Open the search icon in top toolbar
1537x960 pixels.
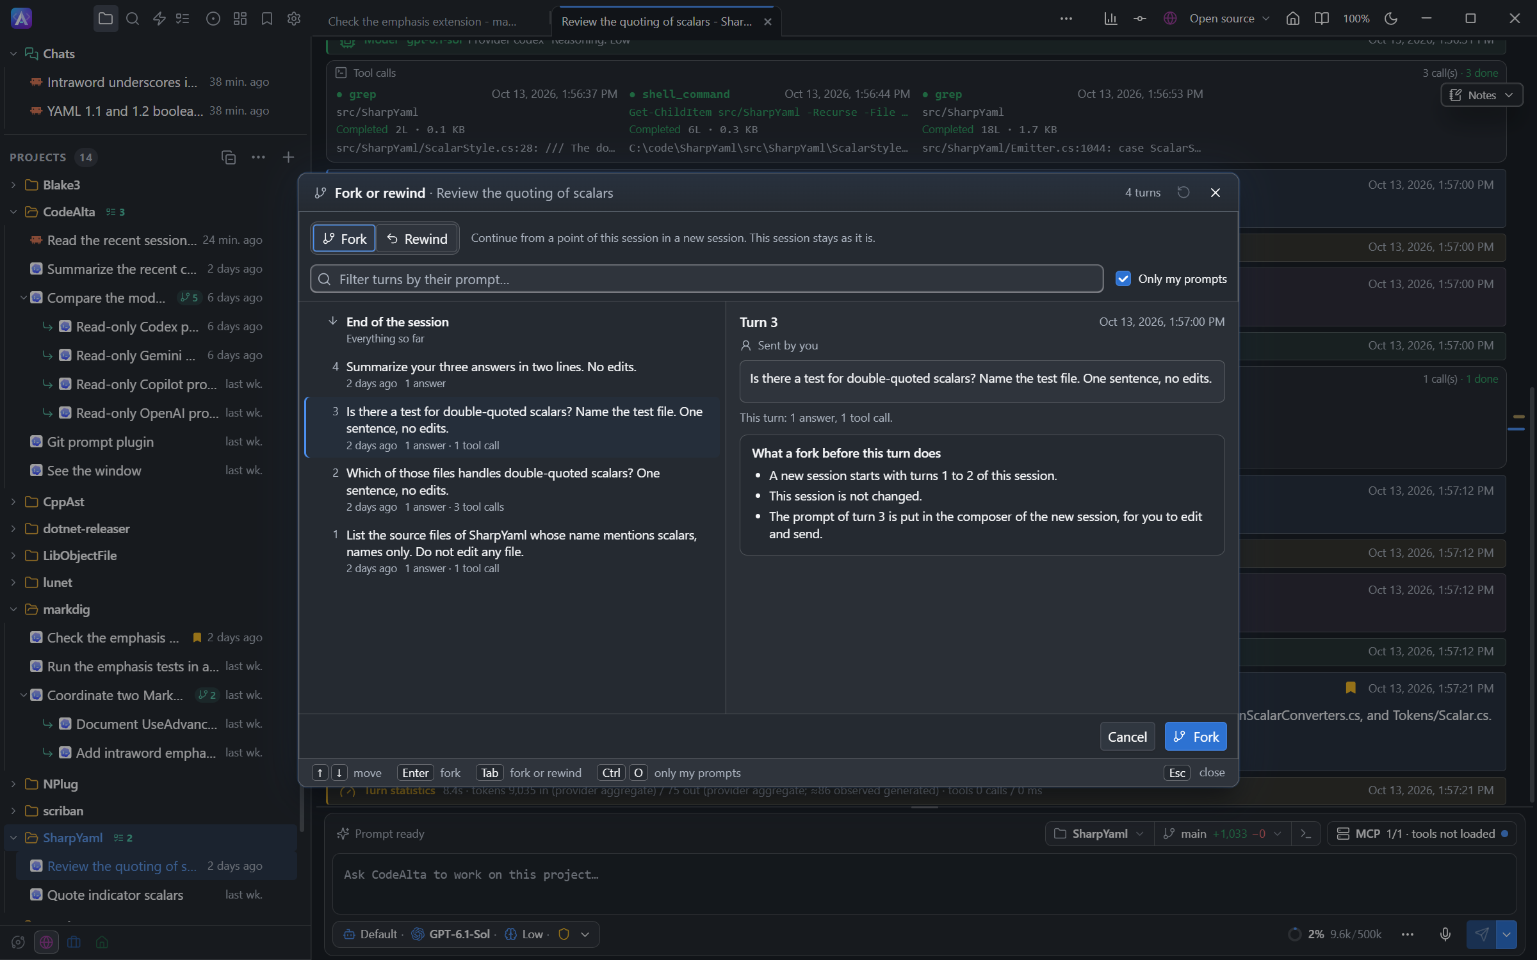[133, 19]
